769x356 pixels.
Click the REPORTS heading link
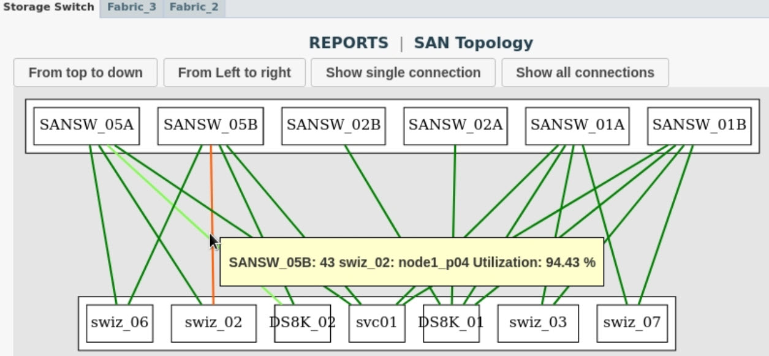pos(348,43)
